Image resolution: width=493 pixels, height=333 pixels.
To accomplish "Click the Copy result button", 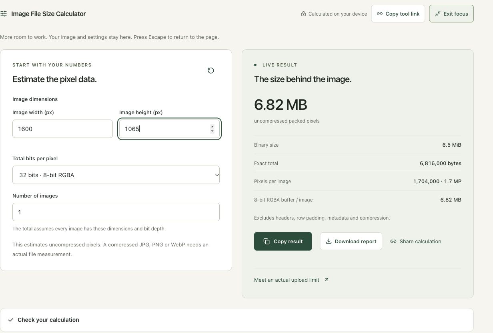I will pos(283,241).
